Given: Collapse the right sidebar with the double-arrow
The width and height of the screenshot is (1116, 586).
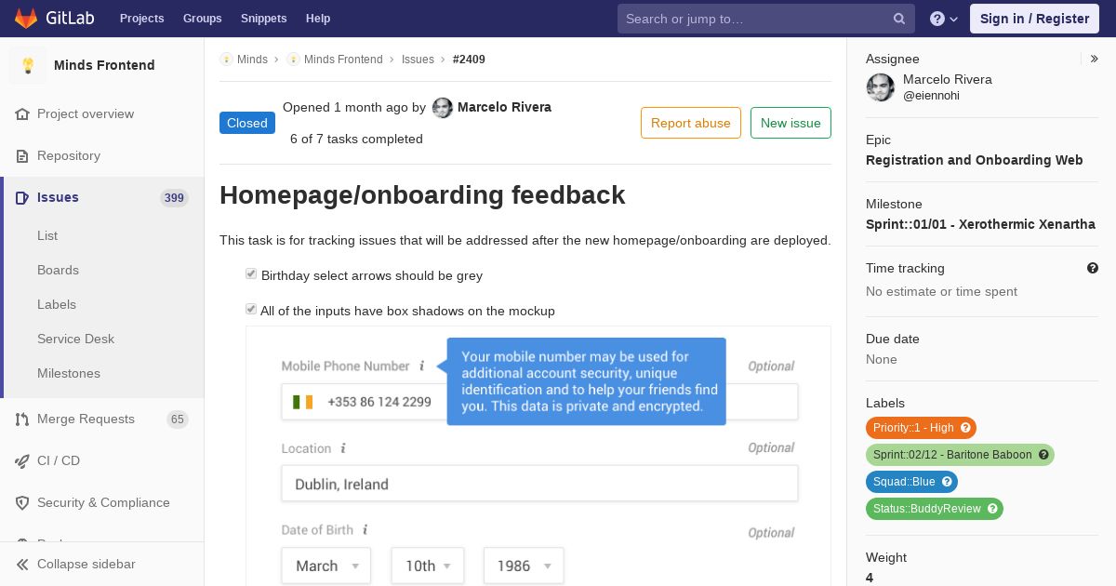Looking at the screenshot, I should (1095, 59).
